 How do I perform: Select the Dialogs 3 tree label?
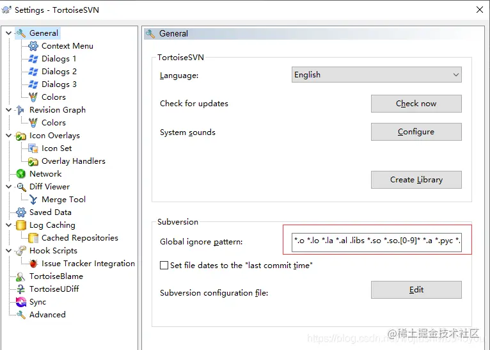coord(59,84)
